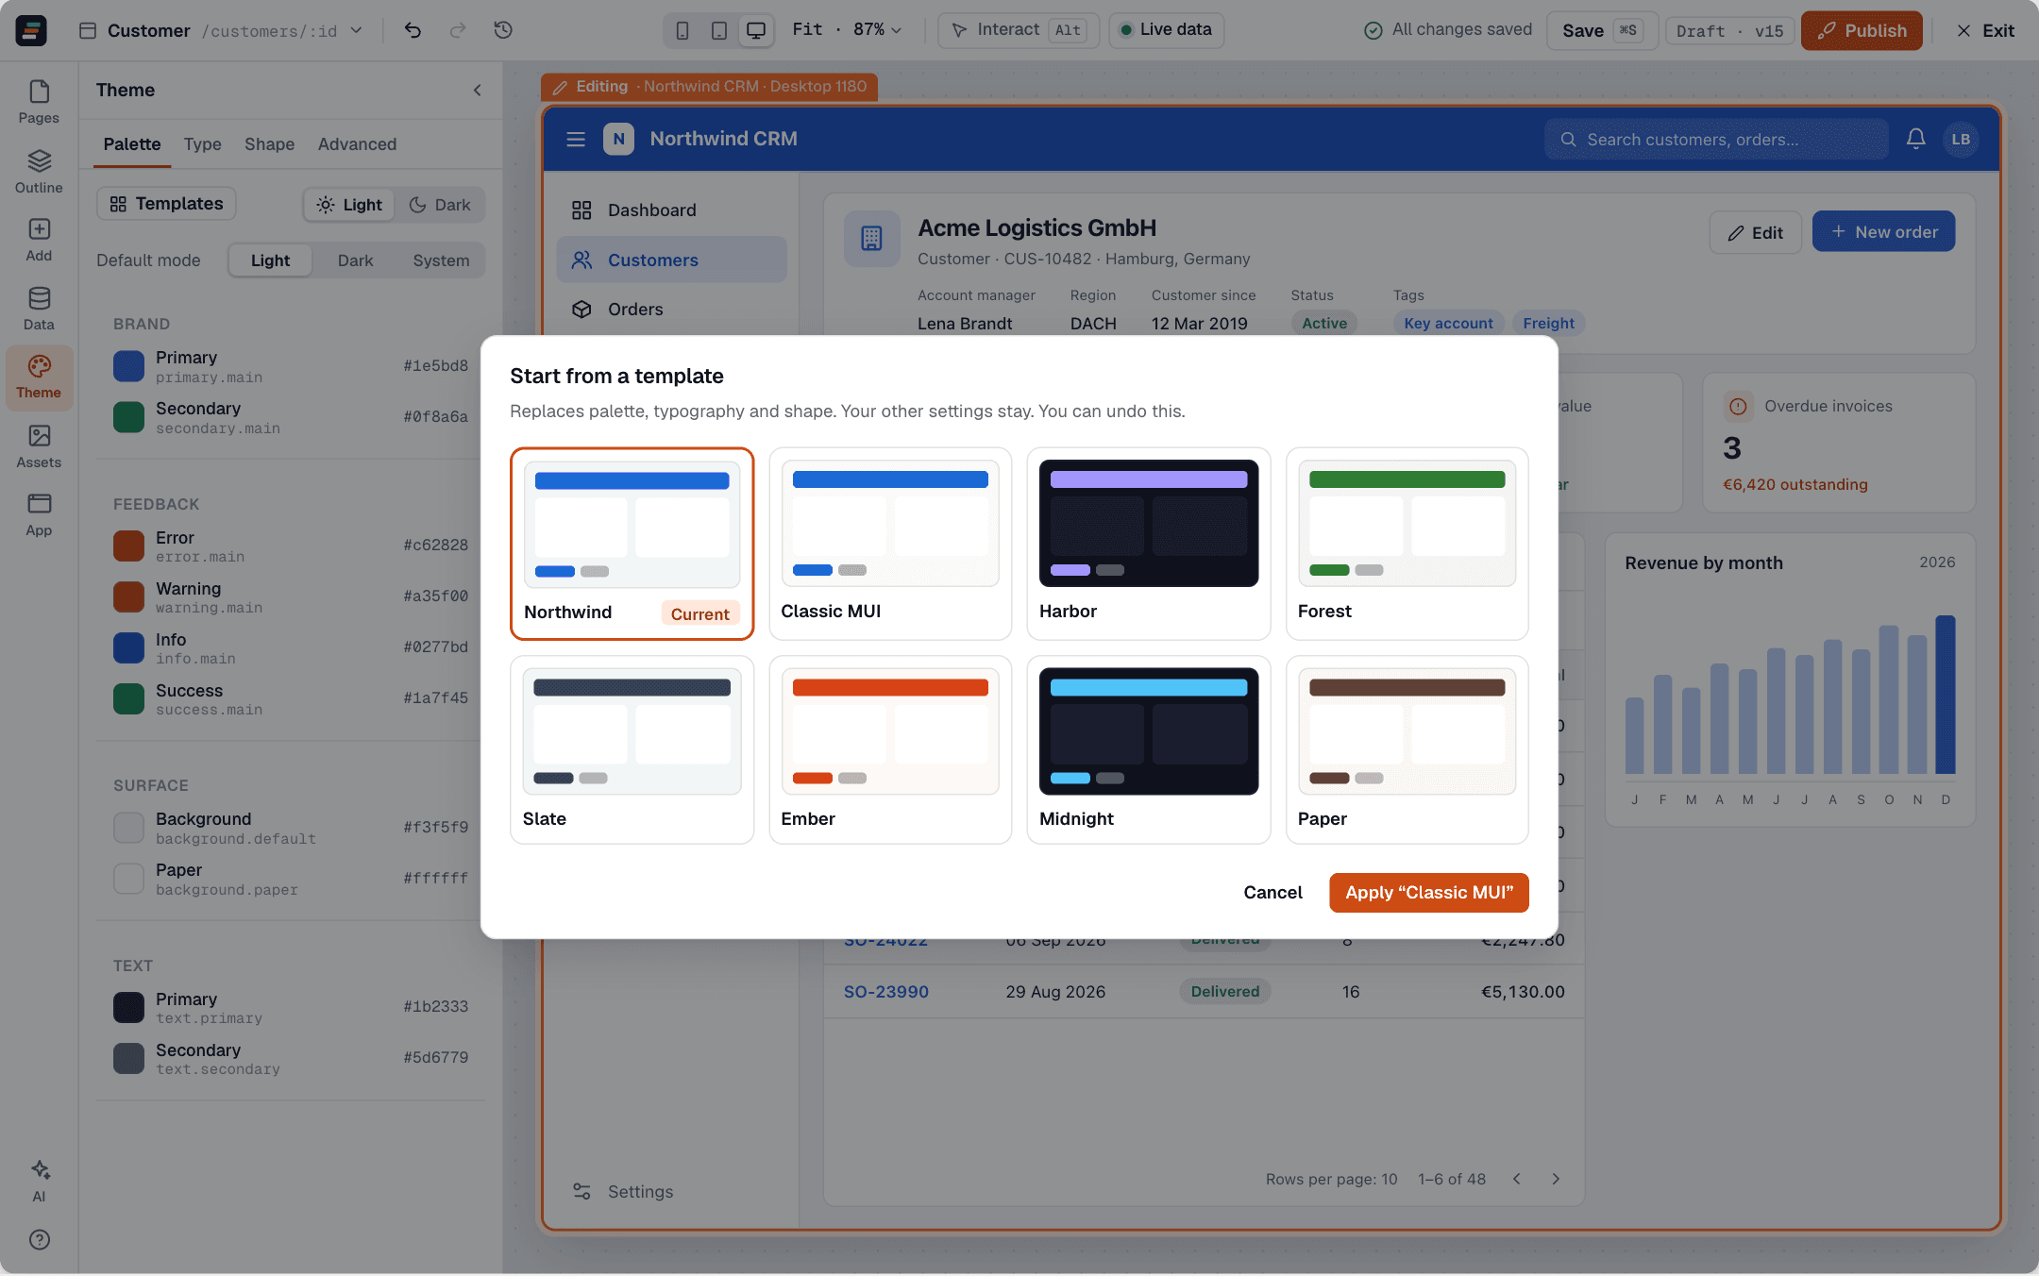Click the notification bell in Northwind CRM

point(1915,139)
